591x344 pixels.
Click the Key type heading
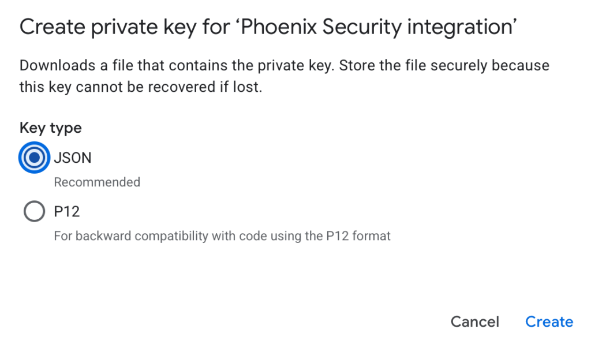pos(51,128)
